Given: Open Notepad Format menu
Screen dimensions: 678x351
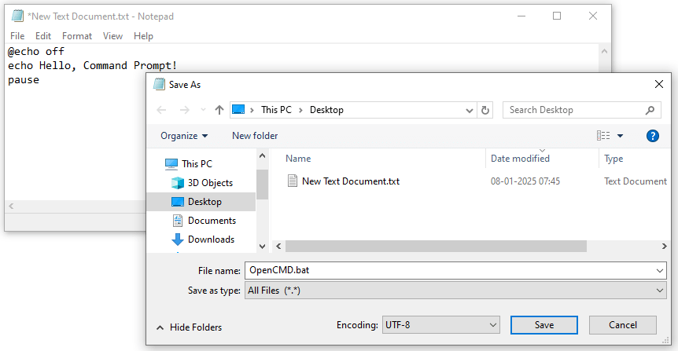Looking at the screenshot, I should [x=77, y=36].
